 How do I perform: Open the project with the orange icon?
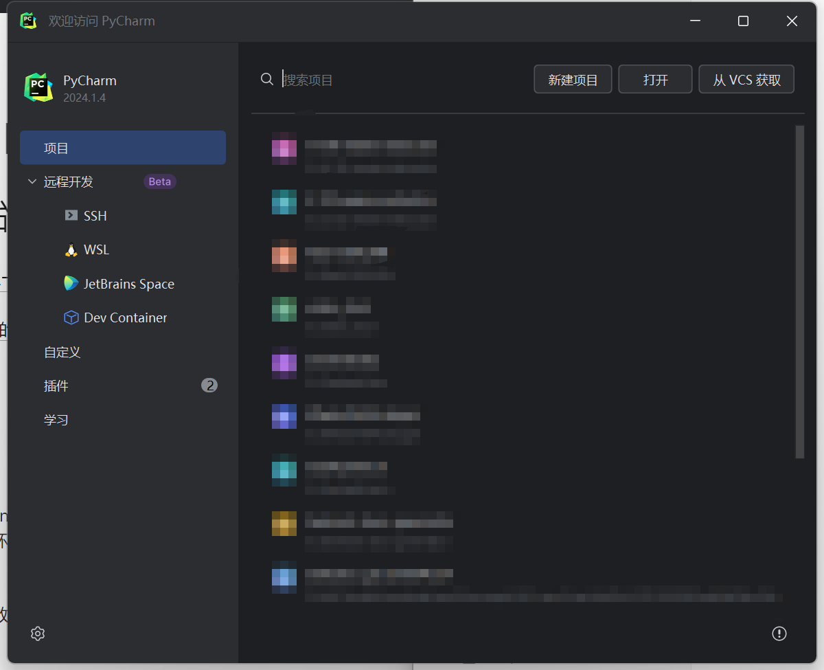tap(284, 256)
